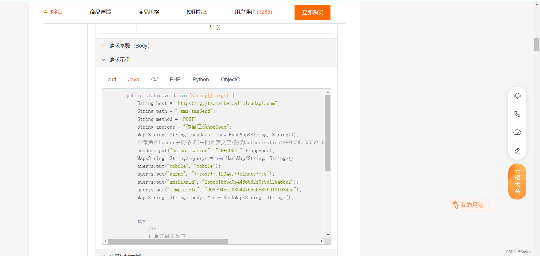Switch to the API接口 tab
The image size is (540, 256).
(53, 12)
